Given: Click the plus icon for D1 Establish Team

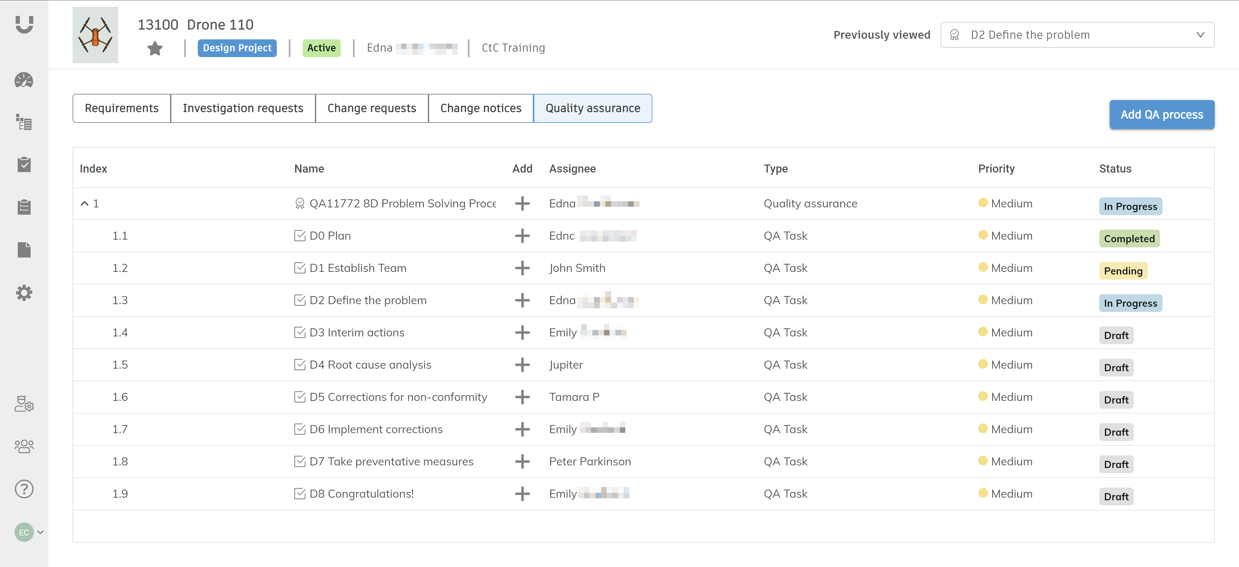Looking at the screenshot, I should 522,268.
